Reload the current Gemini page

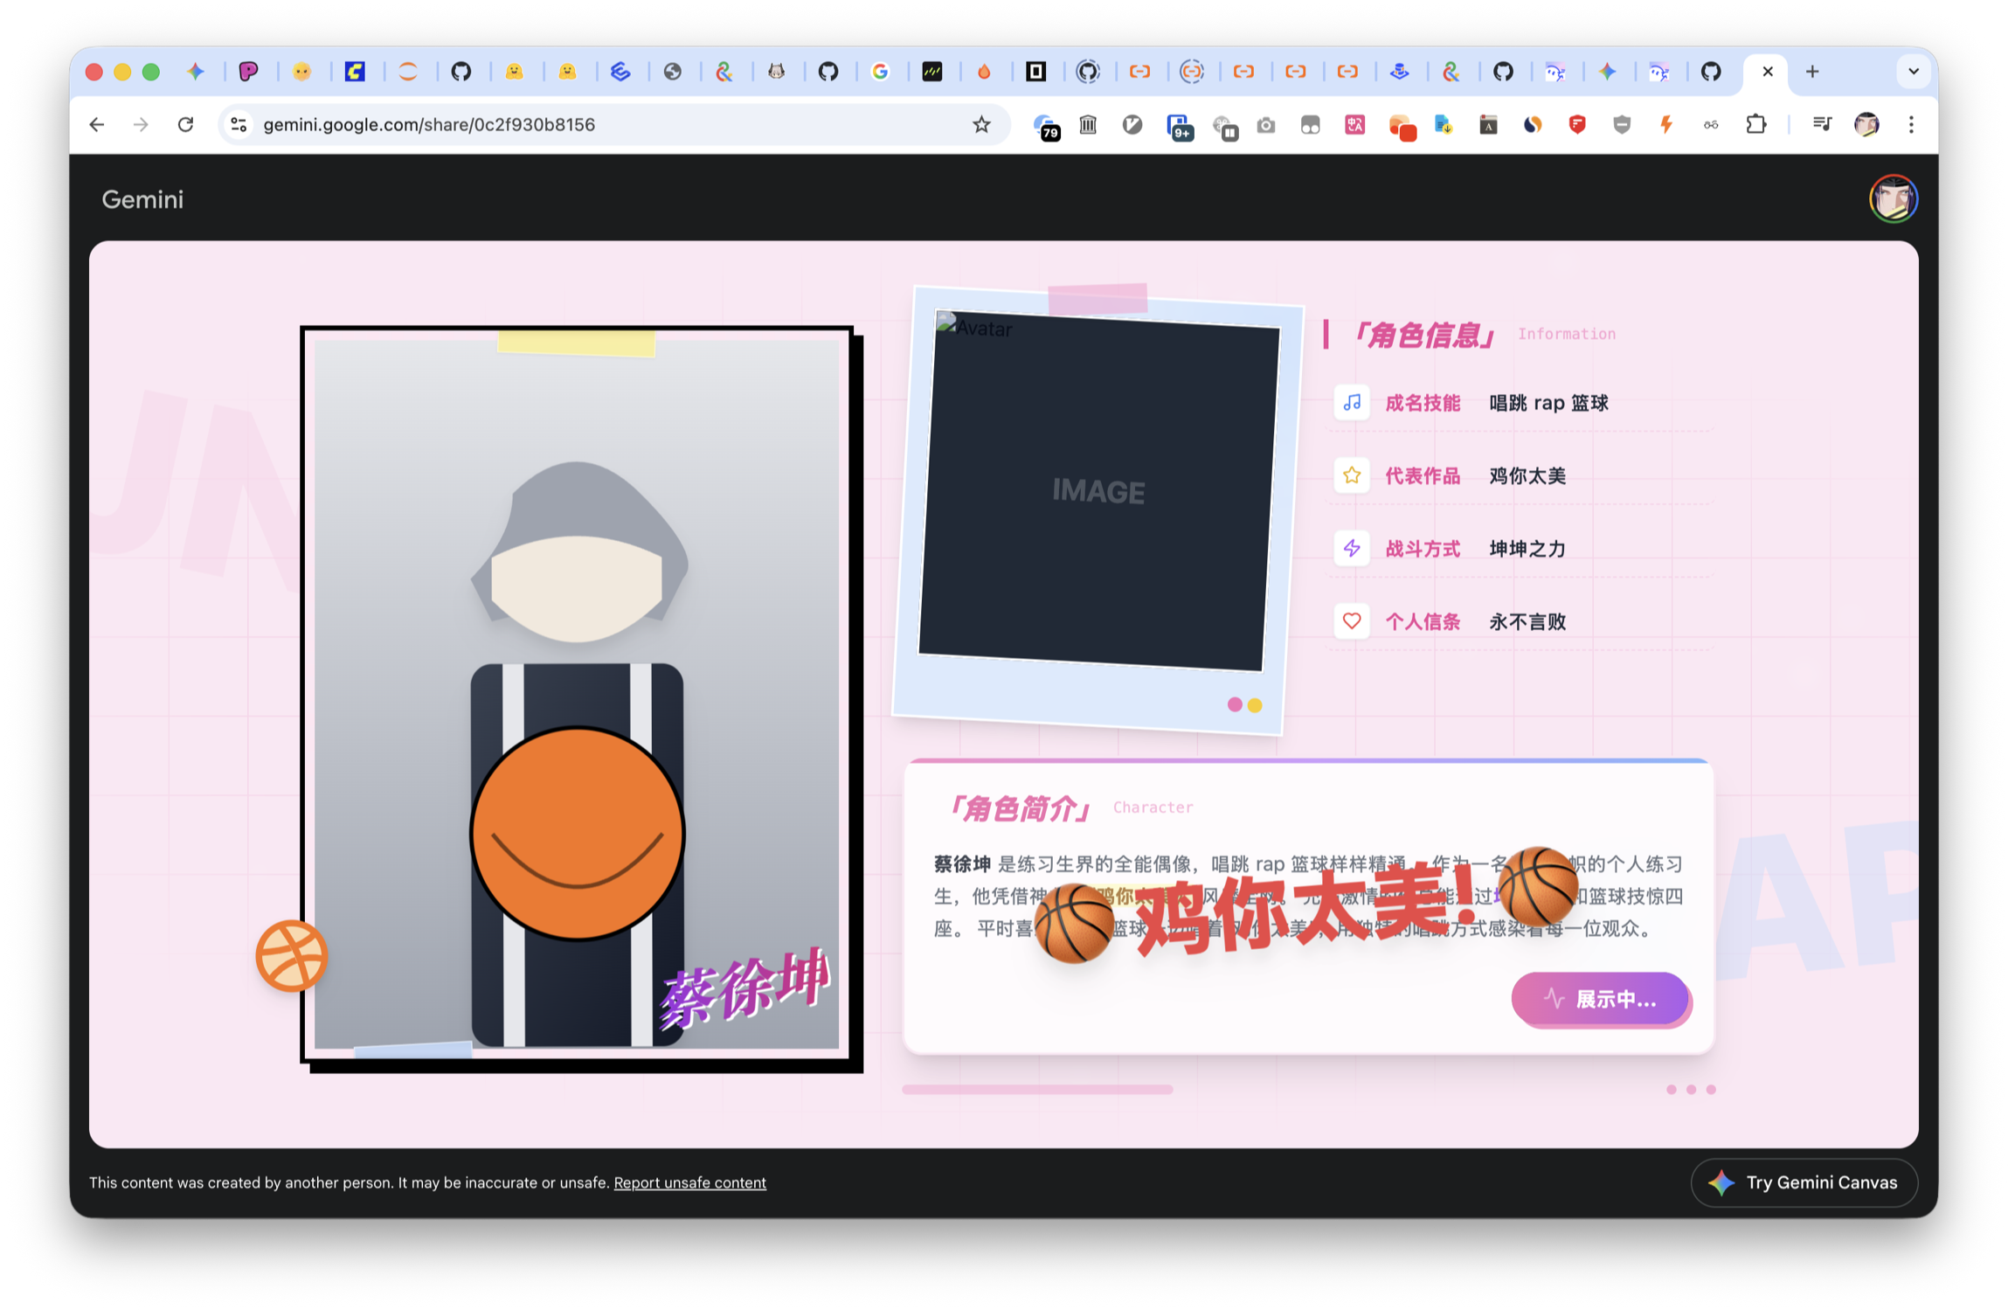point(185,125)
